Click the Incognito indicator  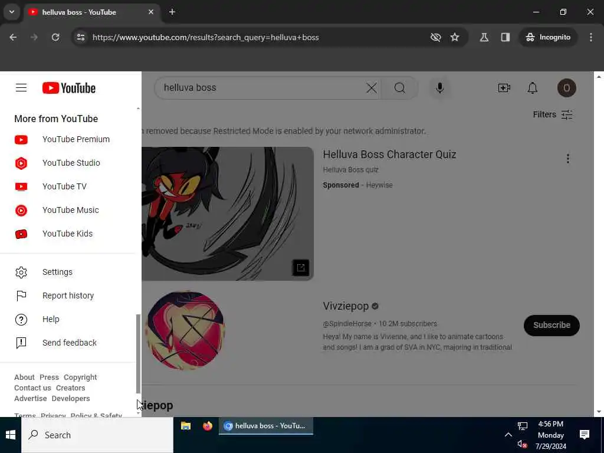point(548,37)
